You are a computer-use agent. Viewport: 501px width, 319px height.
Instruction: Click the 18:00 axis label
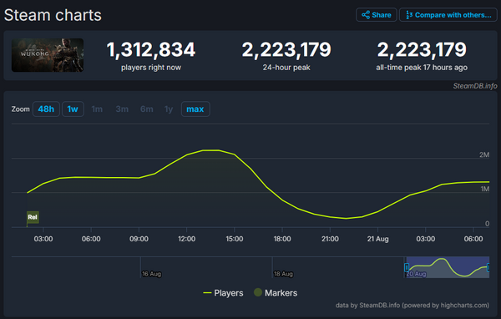tap(282, 239)
